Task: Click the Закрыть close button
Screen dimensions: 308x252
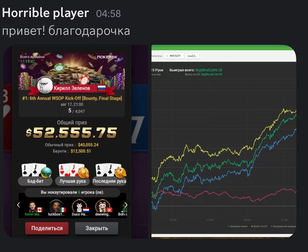Action: click(x=97, y=228)
